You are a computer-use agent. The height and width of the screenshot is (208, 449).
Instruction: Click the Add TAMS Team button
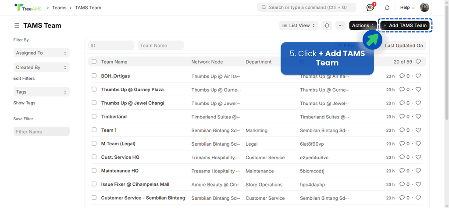pos(405,25)
